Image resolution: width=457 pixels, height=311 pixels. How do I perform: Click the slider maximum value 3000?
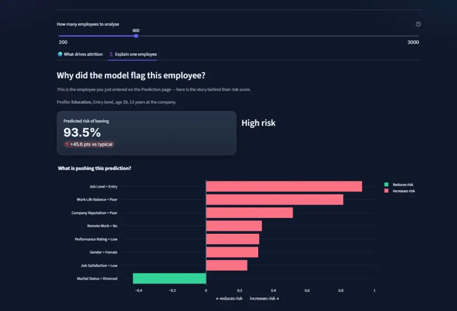click(413, 42)
